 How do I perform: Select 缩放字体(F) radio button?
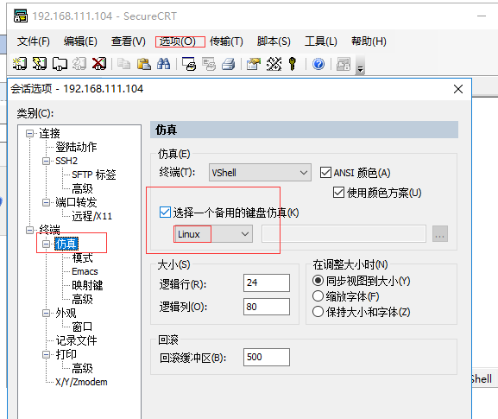pyautogui.click(x=318, y=296)
